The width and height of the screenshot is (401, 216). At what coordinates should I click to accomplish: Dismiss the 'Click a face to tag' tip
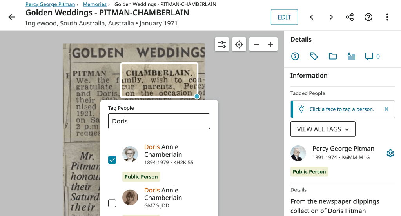[386, 109]
